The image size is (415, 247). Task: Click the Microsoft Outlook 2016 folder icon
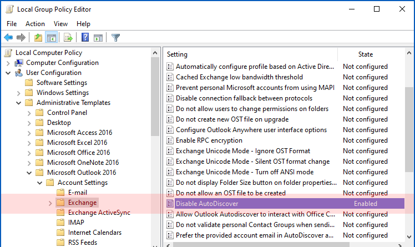39,173
